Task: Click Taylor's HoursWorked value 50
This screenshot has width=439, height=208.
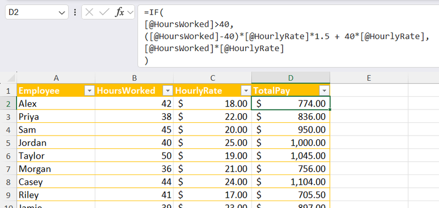Action: (x=134, y=156)
